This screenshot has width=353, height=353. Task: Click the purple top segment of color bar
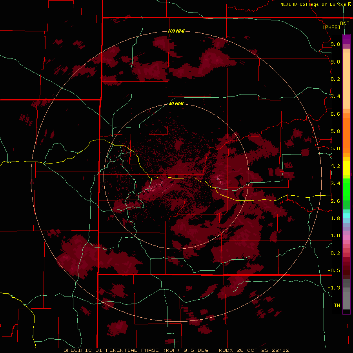pos(346,39)
